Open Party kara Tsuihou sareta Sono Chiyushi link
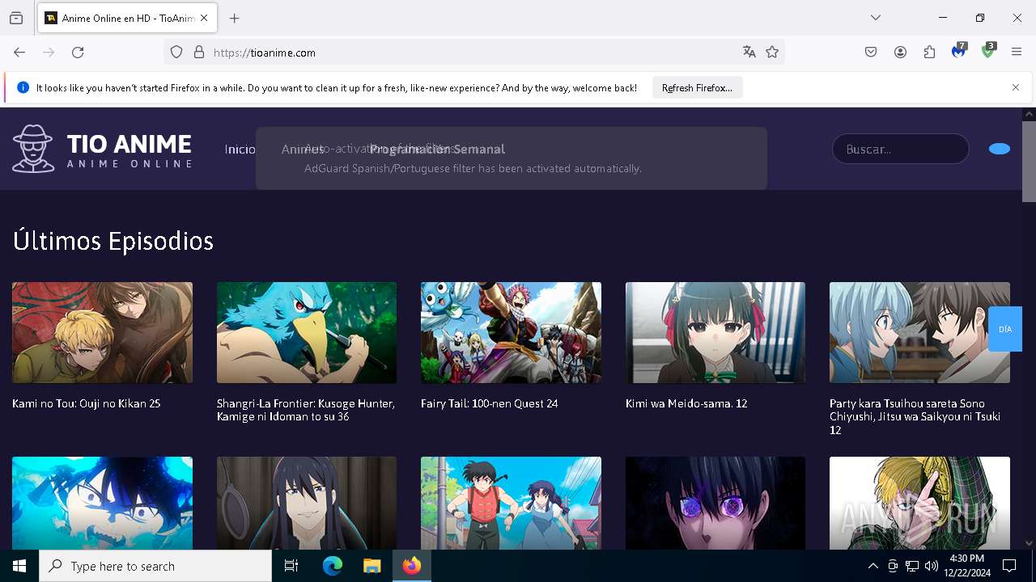 tap(915, 416)
